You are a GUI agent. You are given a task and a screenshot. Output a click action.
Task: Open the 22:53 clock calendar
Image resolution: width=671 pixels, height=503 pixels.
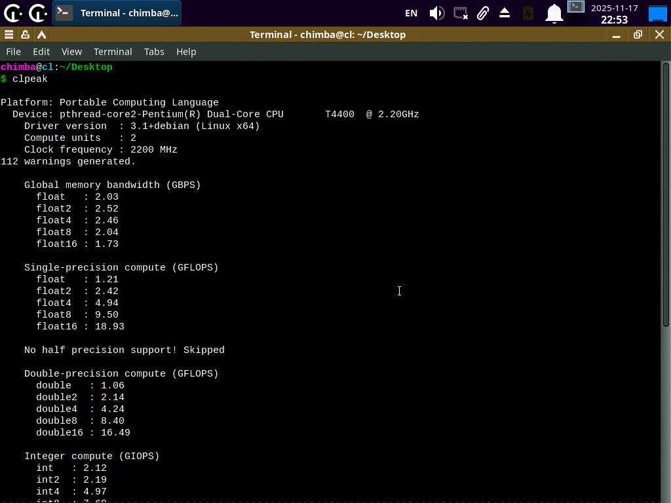tap(614, 14)
